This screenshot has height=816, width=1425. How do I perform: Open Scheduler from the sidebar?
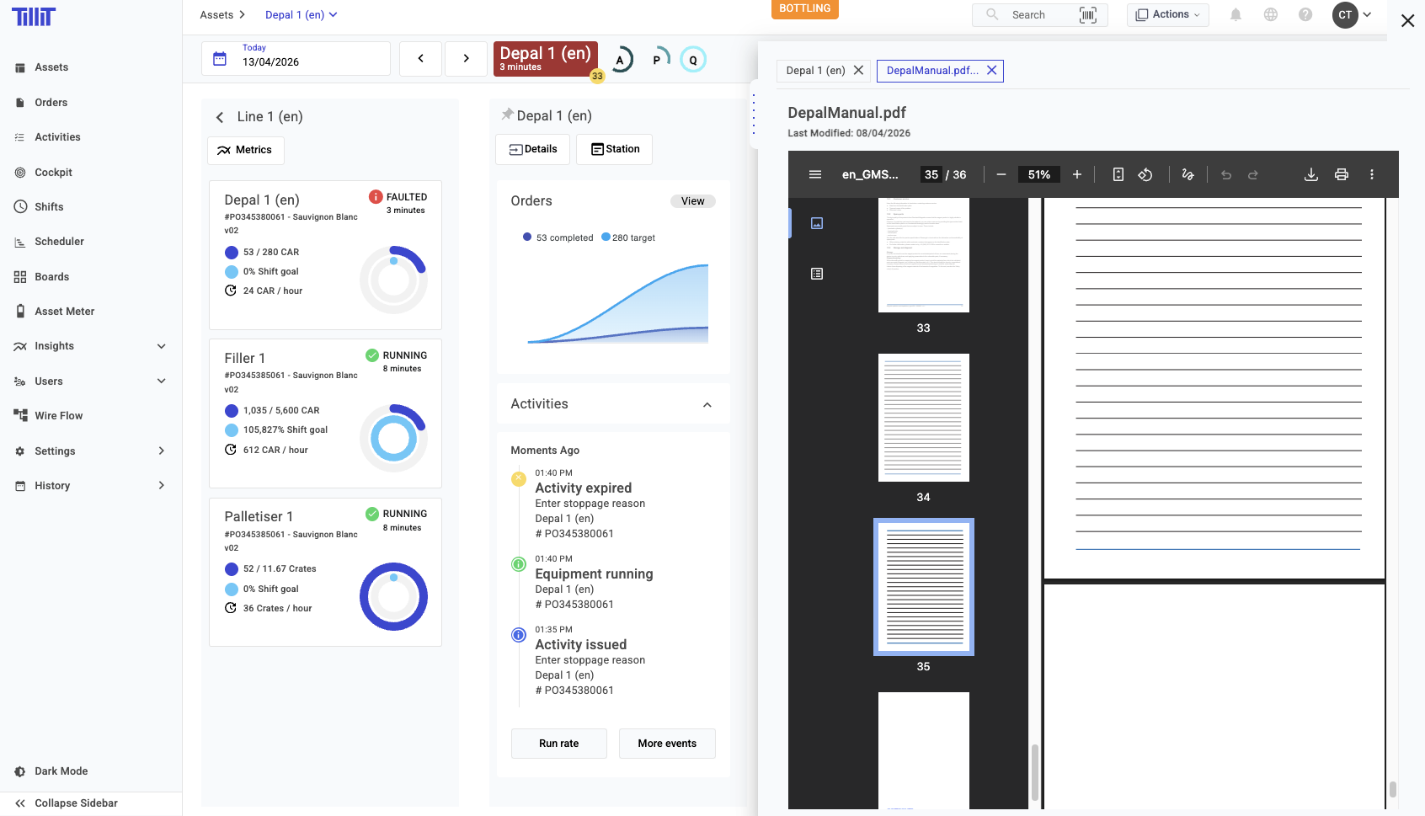(x=59, y=242)
